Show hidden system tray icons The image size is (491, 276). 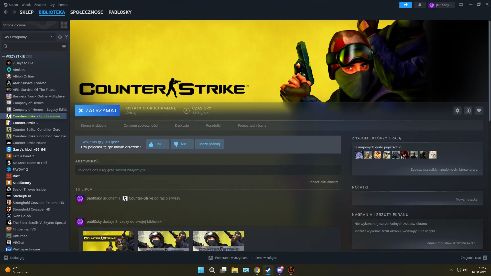coord(451,270)
